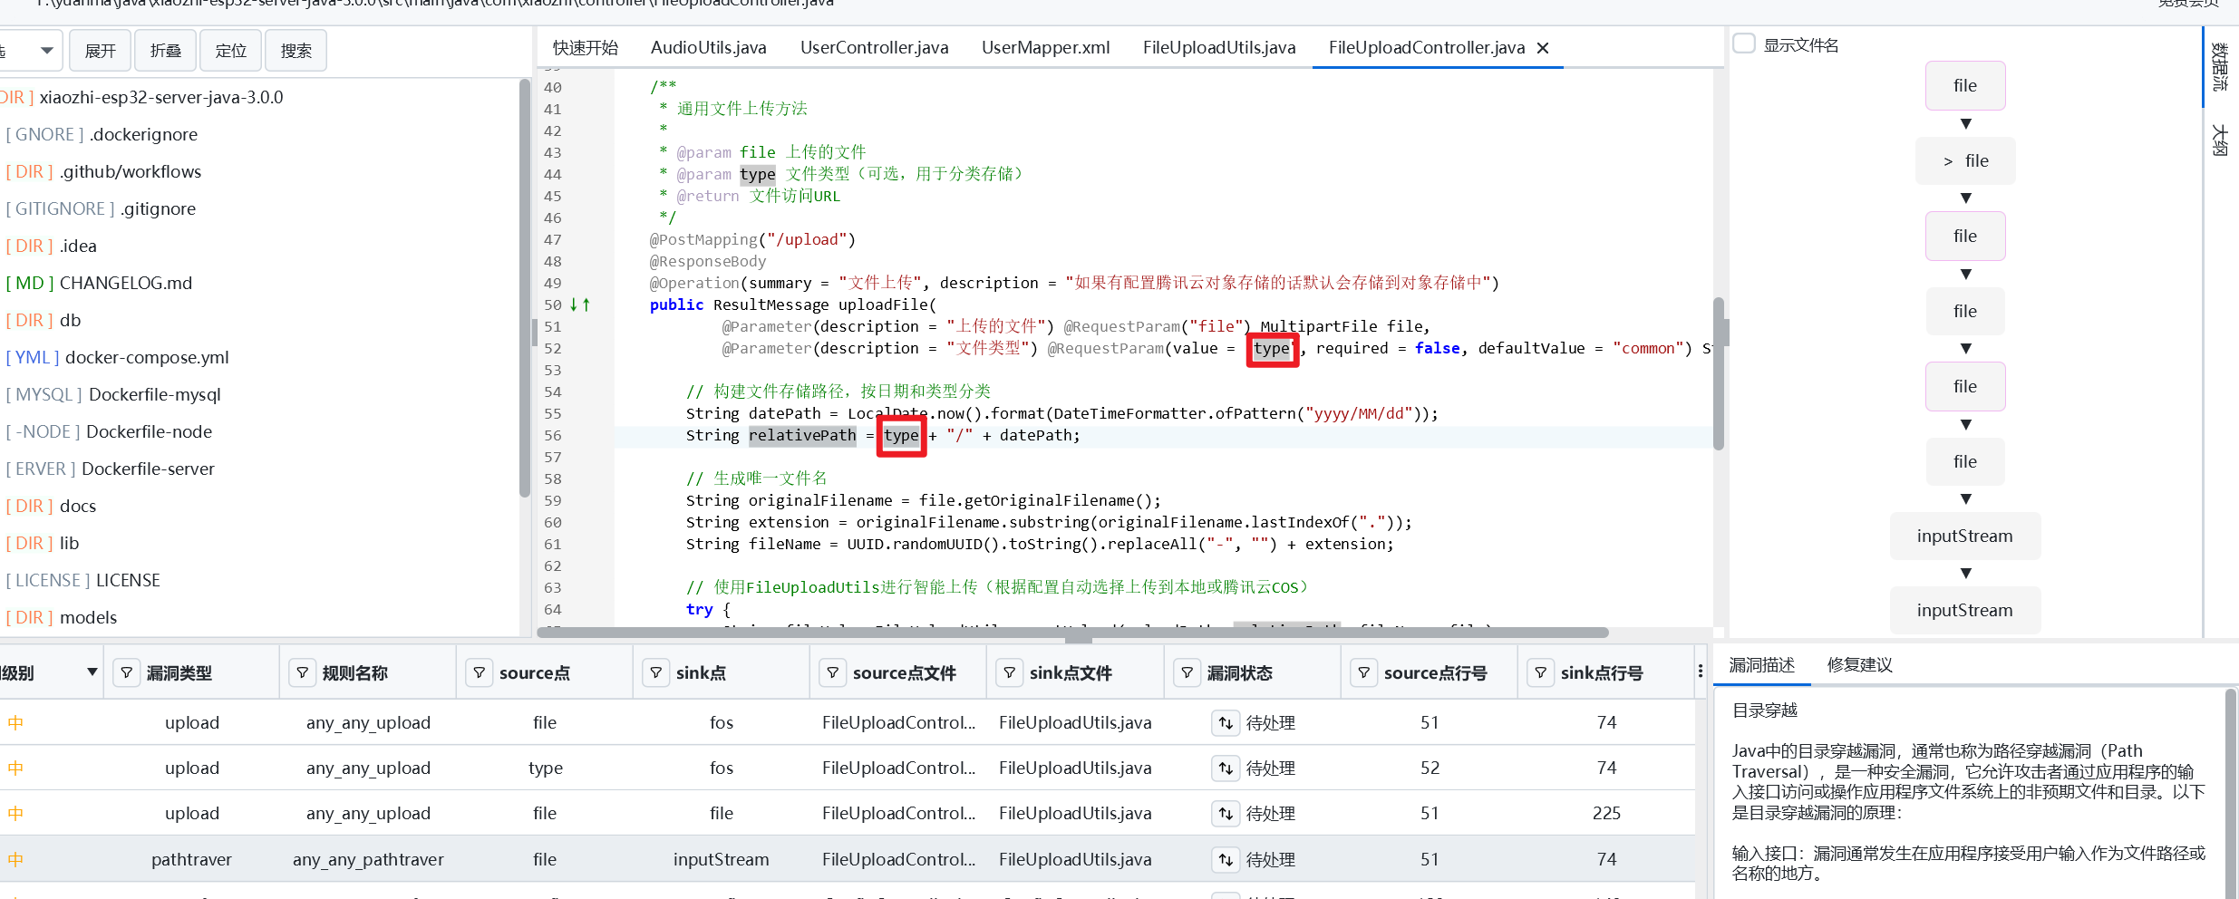This screenshot has height=899, width=2239.
Task: Select the first file node in data flow
Action: click(1965, 86)
